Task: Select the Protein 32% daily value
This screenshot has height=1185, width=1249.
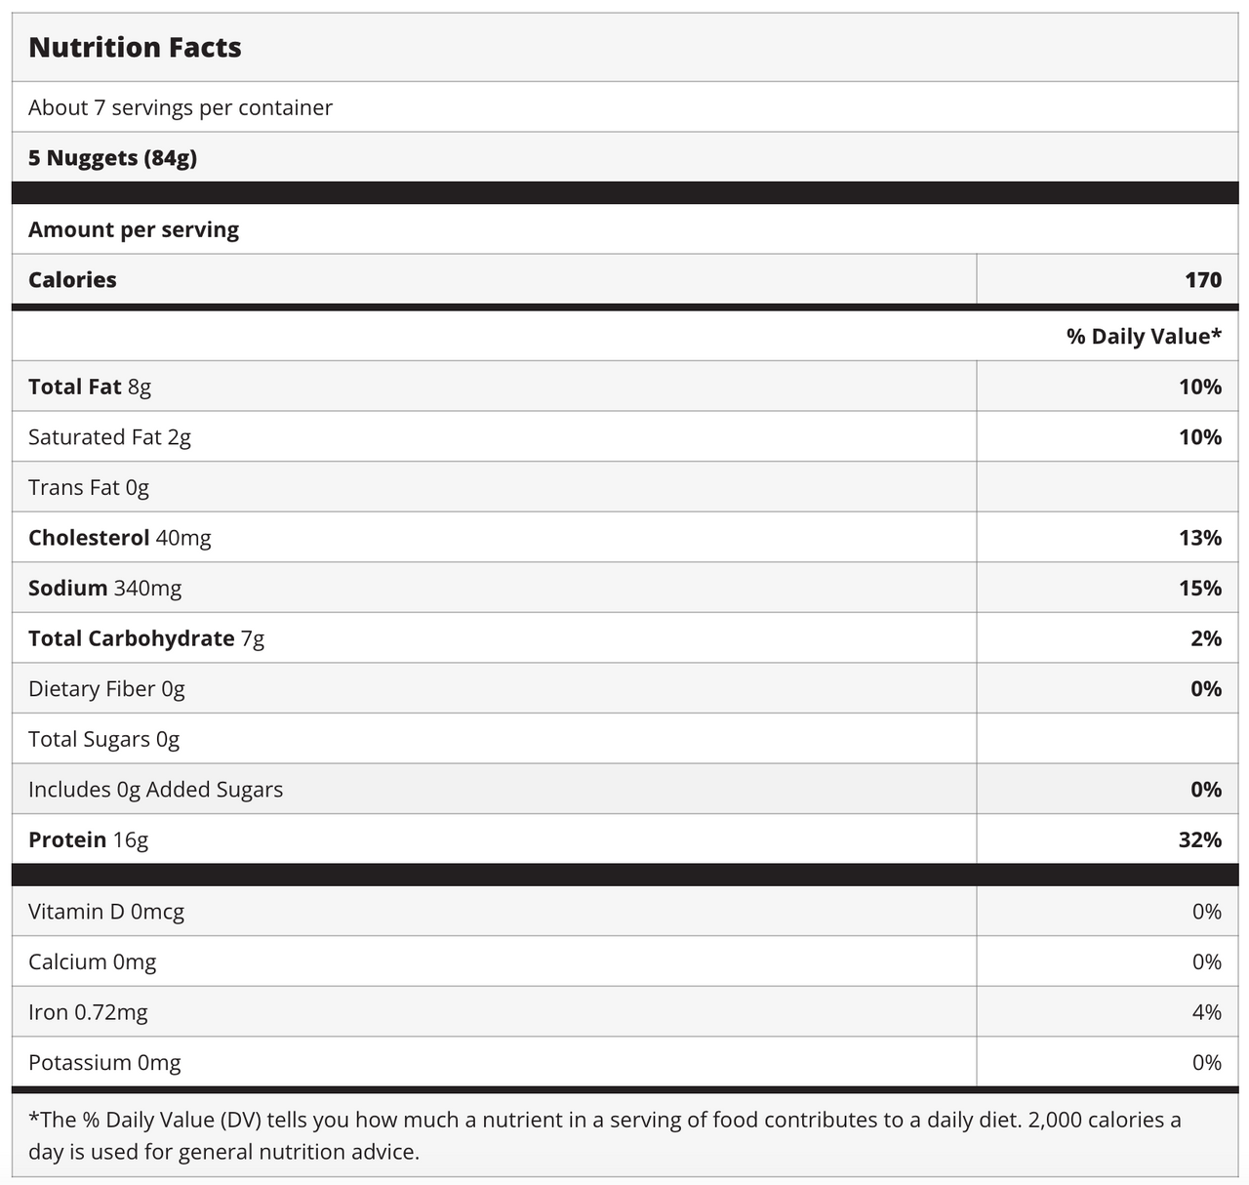Action: point(1200,840)
